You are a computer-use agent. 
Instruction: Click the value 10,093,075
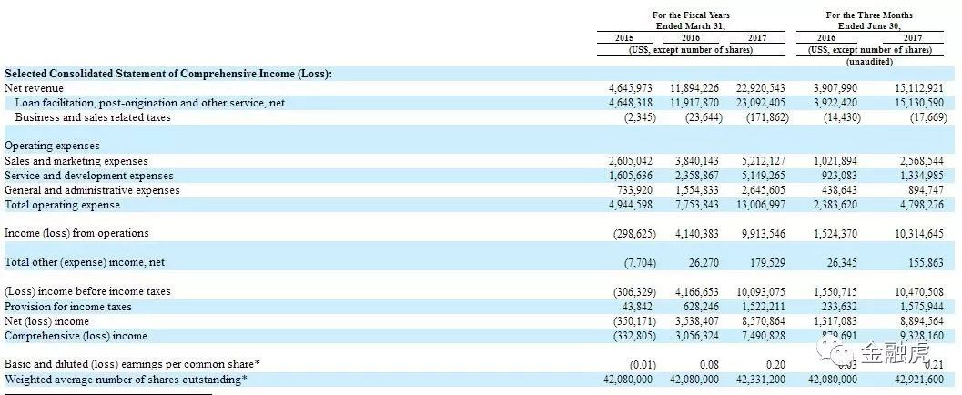point(760,291)
